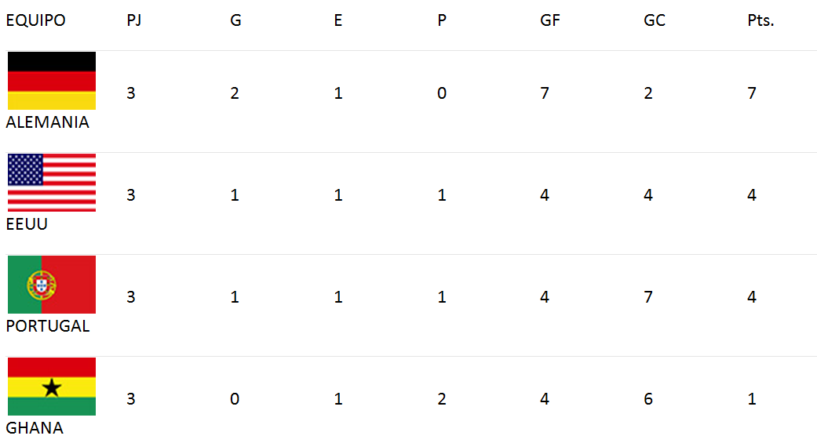Sort by the PJ column header
Screen dimensions: 817x443
tap(134, 20)
